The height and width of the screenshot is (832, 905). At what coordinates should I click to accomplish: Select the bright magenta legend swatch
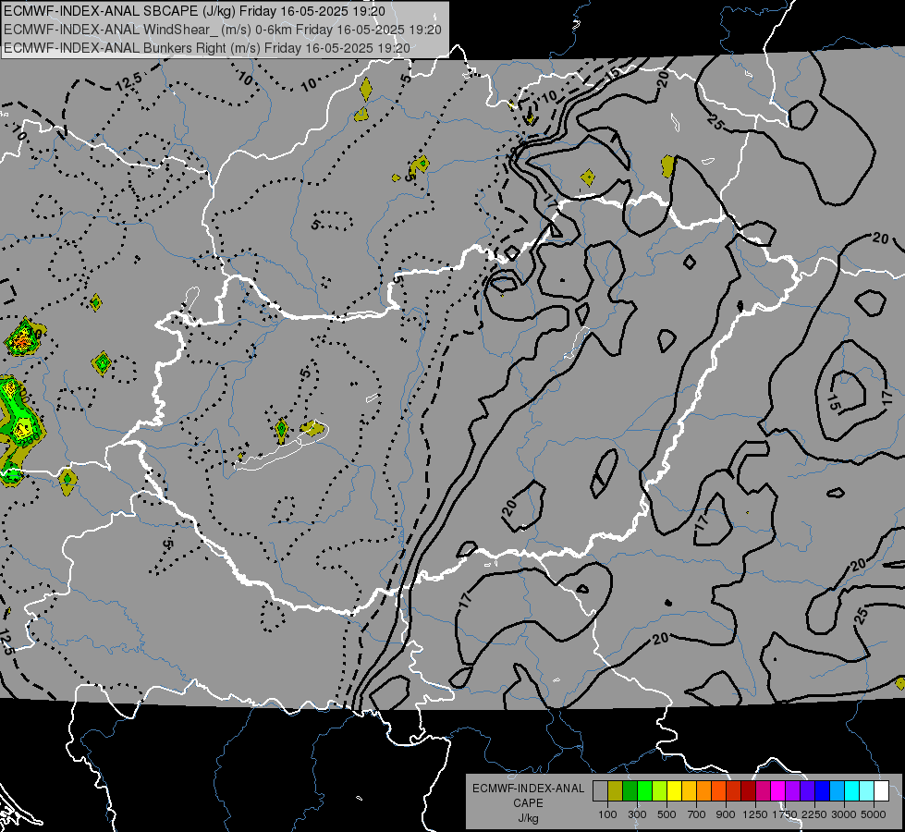tap(778, 791)
